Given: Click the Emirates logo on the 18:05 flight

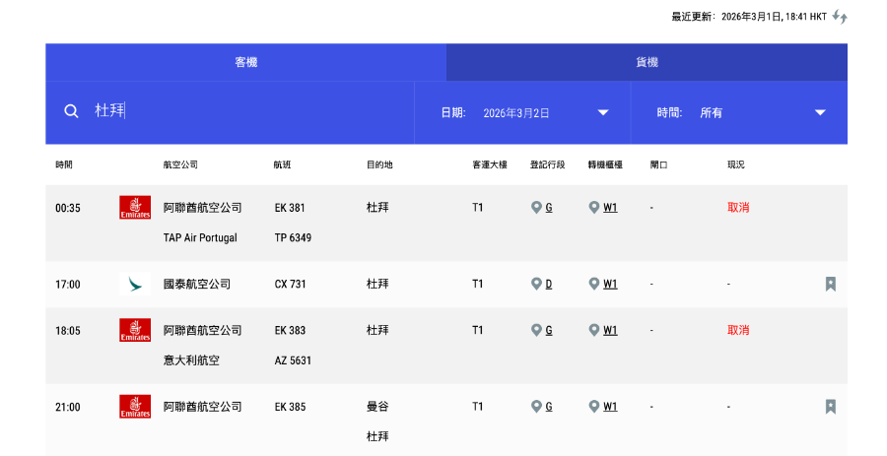Looking at the screenshot, I should click(135, 330).
